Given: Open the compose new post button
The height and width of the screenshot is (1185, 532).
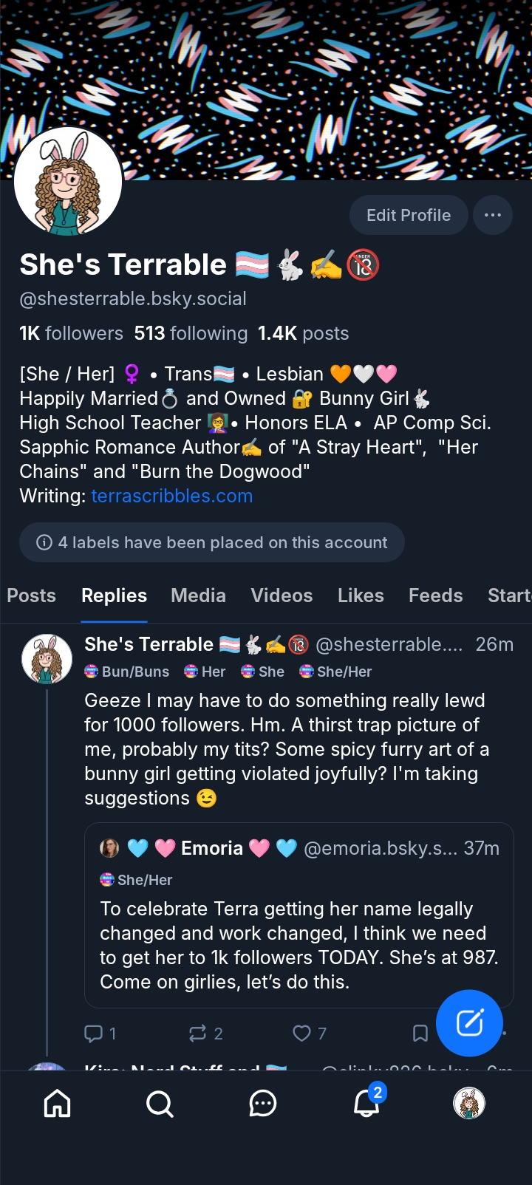Looking at the screenshot, I should pos(469,1022).
